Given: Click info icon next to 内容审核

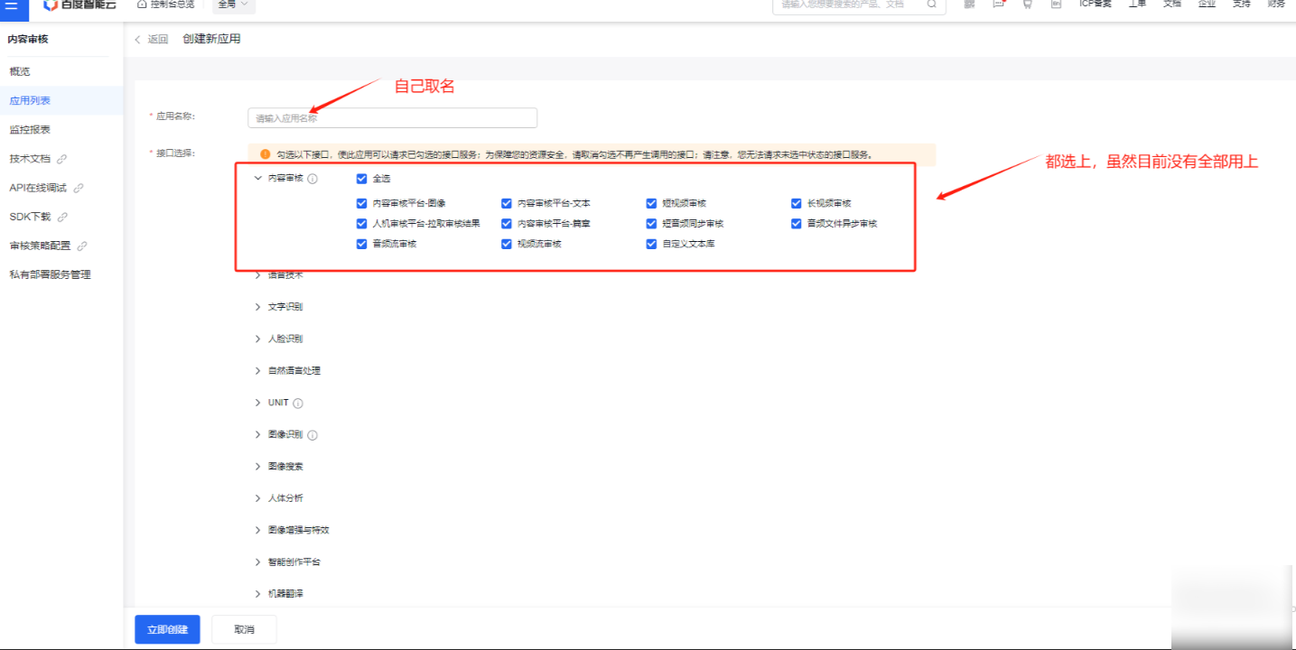Looking at the screenshot, I should (312, 179).
